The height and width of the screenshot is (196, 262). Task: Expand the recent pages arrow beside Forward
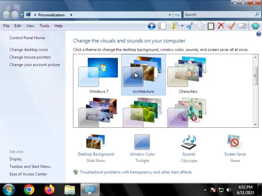tap(22, 15)
